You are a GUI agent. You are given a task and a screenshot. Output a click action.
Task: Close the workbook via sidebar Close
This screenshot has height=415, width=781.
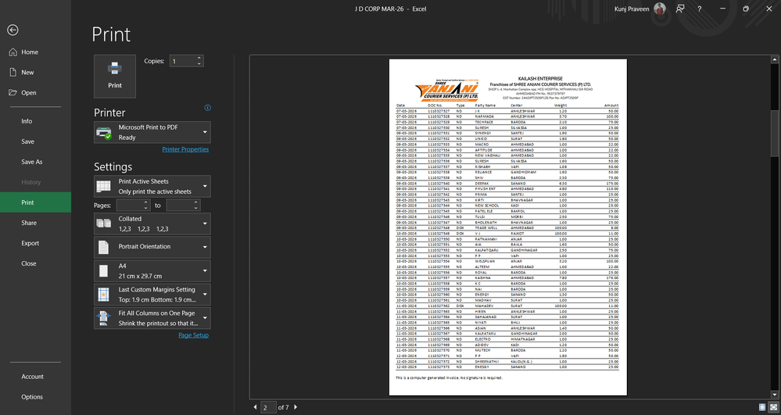pyautogui.click(x=35, y=263)
